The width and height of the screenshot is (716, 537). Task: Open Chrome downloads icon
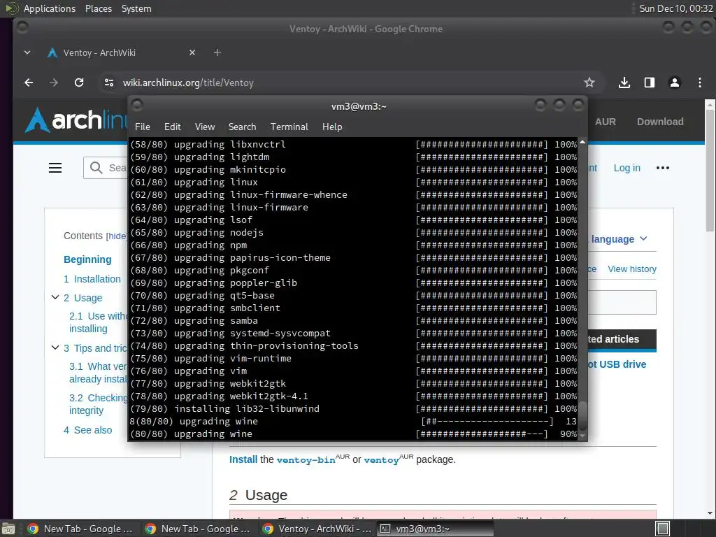click(624, 83)
